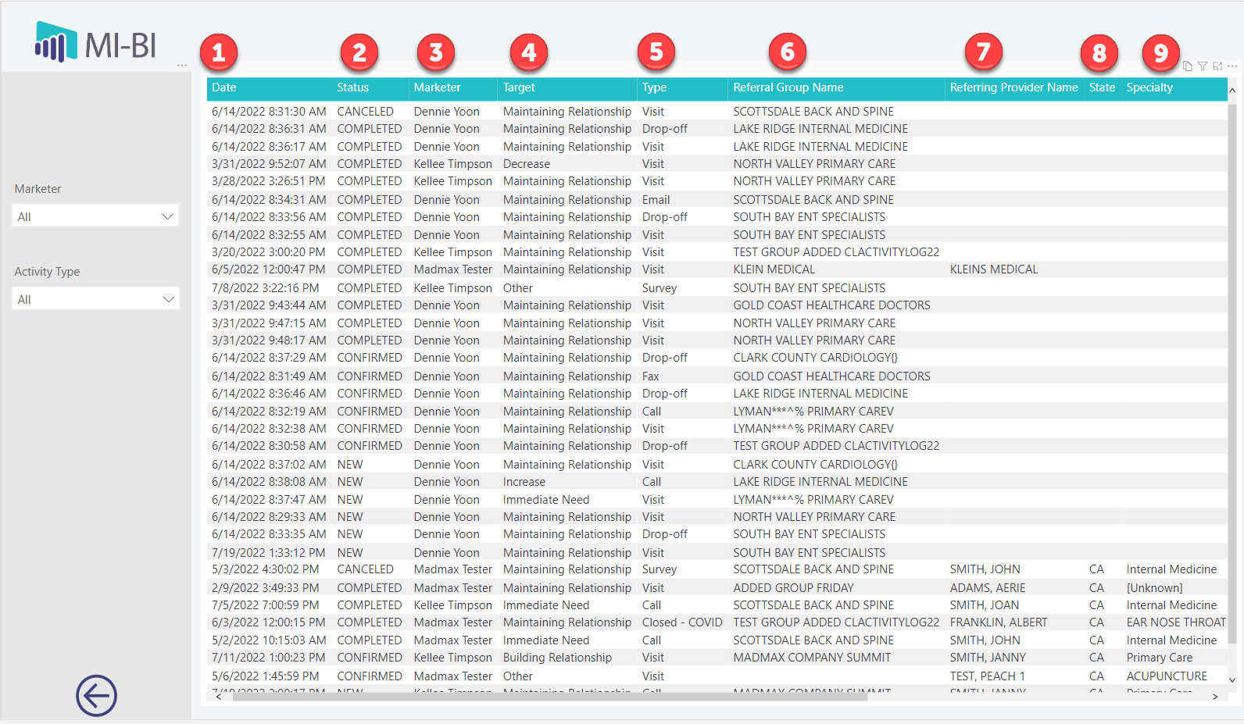1244x724 pixels.
Task: Select the KLEINS MEDICAL provider cell
Action: click(993, 269)
